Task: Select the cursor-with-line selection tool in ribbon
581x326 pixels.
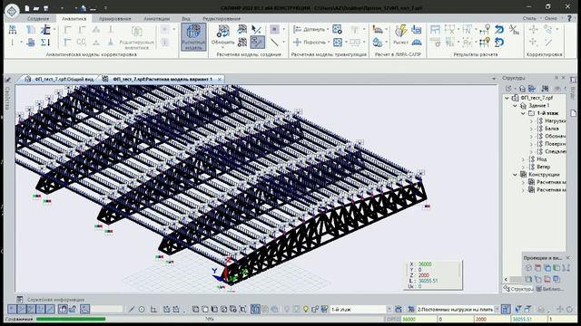Action: pyautogui.click(x=256, y=29)
